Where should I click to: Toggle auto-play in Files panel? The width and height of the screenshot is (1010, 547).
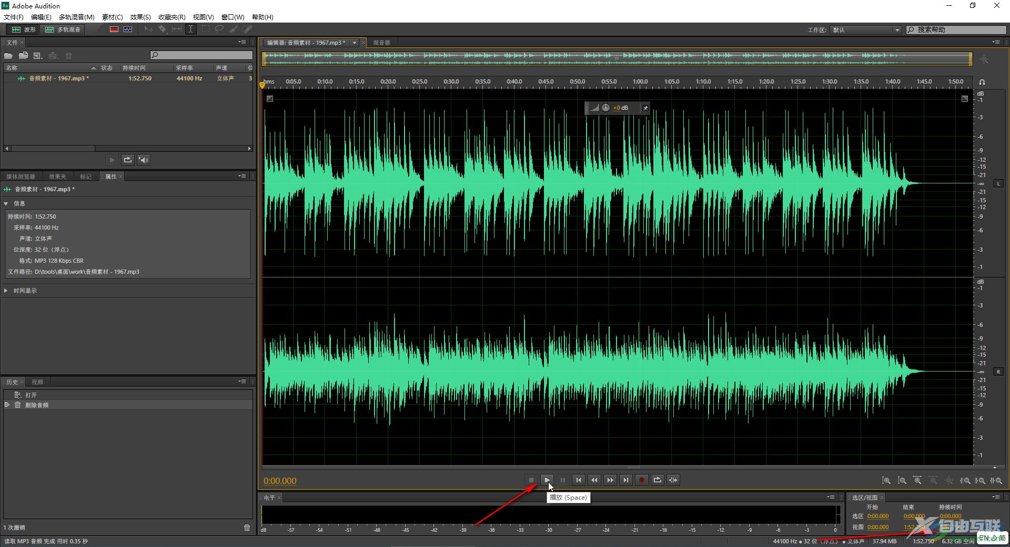tap(144, 160)
